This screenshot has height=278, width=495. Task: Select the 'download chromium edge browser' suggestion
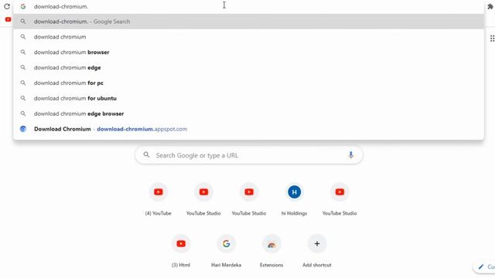point(249,114)
